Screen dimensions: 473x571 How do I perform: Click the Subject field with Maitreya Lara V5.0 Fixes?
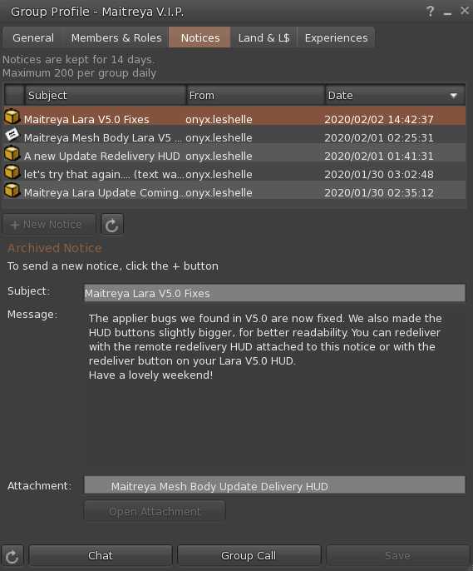(x=275, y=293)
